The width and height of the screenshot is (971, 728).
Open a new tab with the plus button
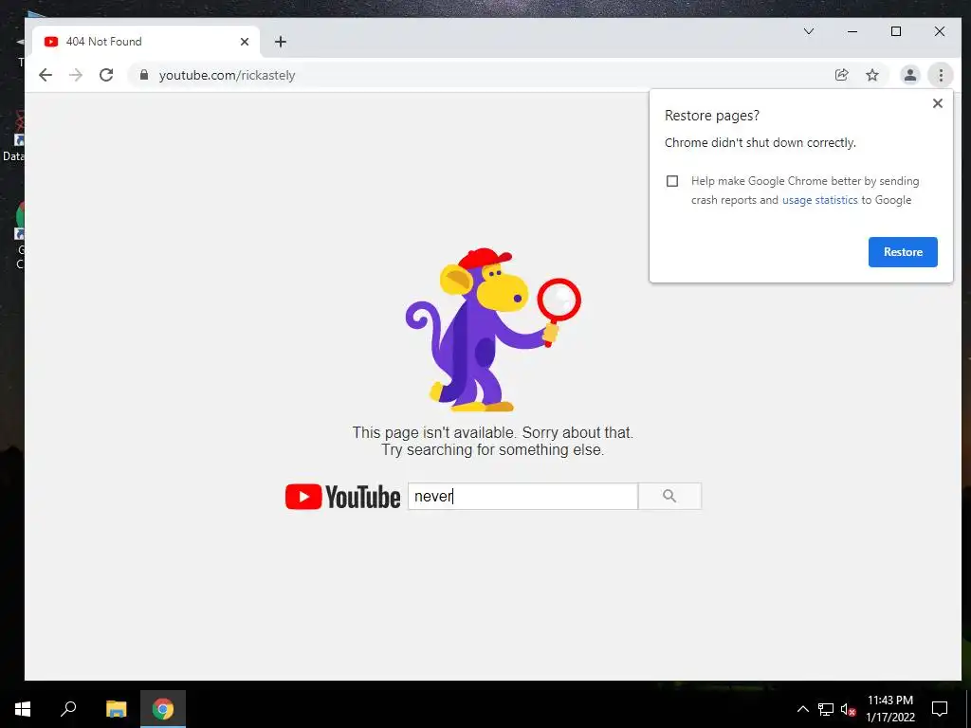point(281,42)
